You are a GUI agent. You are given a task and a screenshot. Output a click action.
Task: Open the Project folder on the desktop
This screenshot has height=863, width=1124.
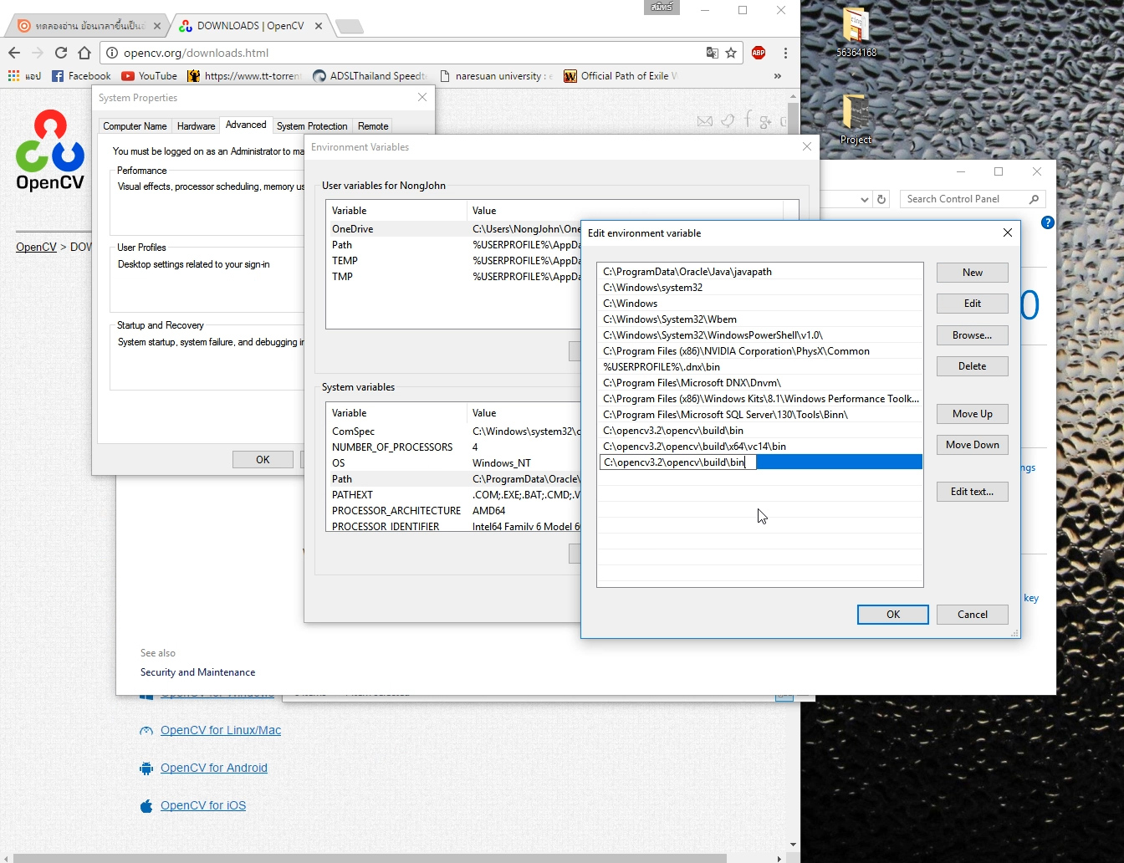(x=854, y=121)
